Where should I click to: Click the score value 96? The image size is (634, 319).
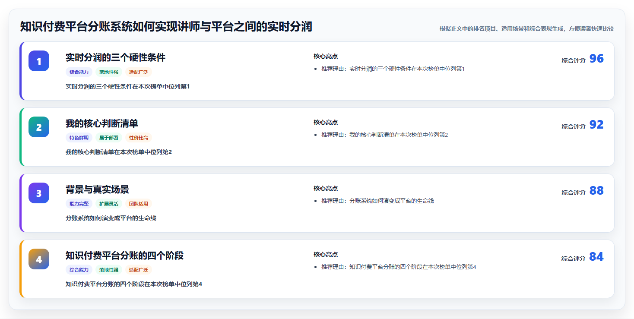pos(596,59)
